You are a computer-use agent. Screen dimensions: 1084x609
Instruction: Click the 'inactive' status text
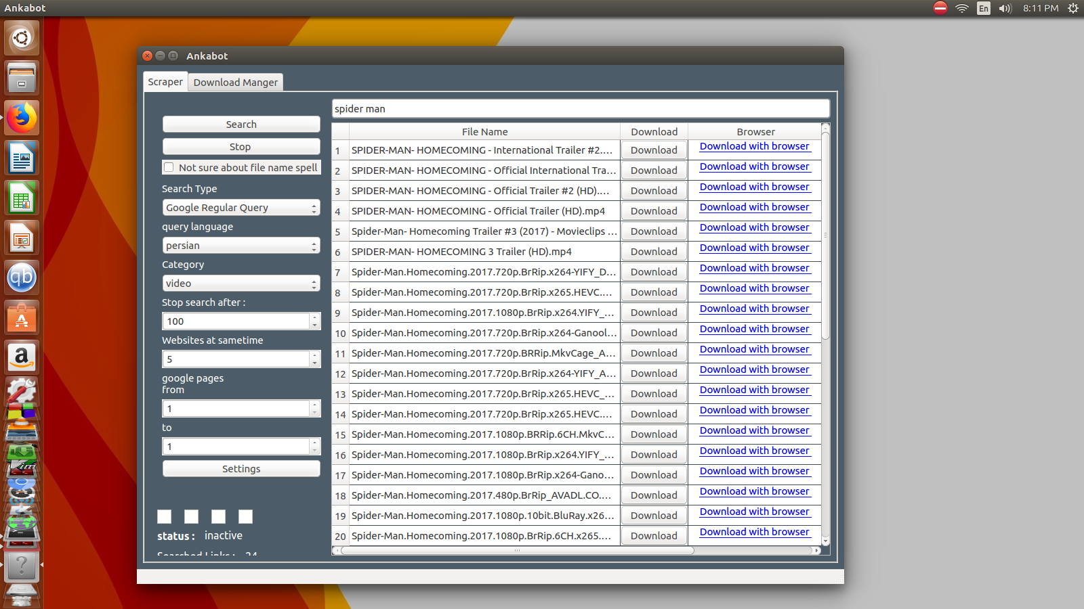[224, 535]
